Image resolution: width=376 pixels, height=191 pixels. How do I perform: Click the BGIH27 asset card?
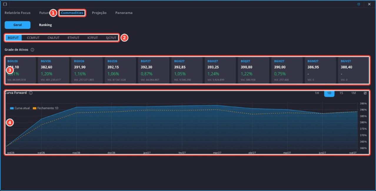(220, 71)
